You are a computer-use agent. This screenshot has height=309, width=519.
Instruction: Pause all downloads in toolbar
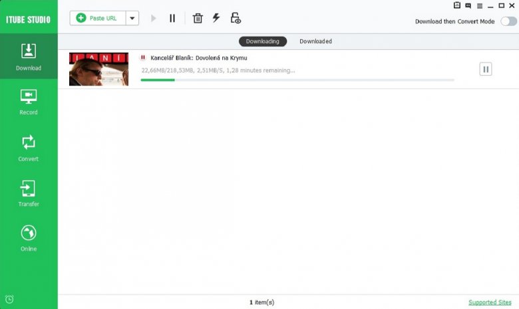click(172, 18)
